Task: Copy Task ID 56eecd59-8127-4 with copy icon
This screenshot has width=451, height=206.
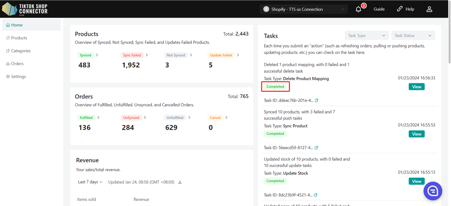Action: click(x=316, y=148)
